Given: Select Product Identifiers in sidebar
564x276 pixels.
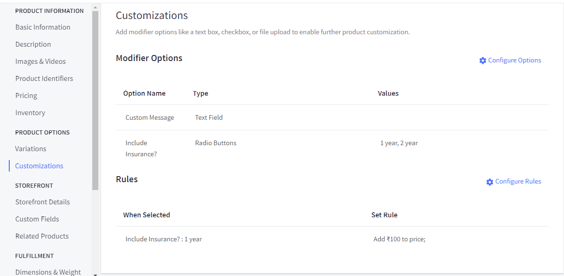Looking at the screenshot, I should coord(44,79).
